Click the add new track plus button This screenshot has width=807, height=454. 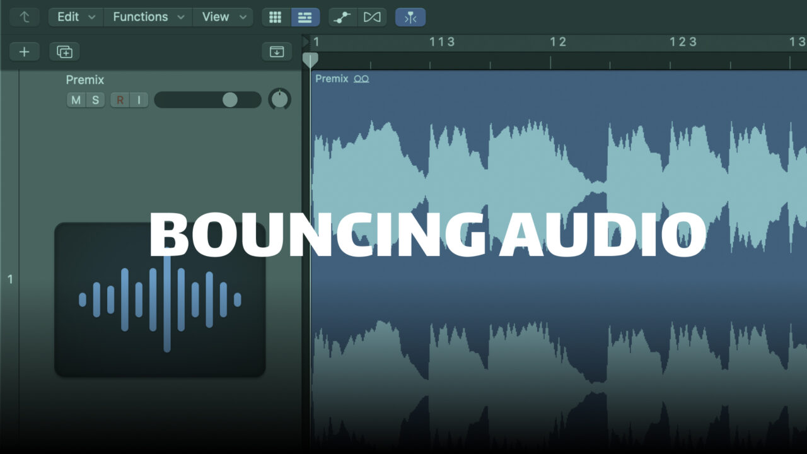(x=24, y=52)
